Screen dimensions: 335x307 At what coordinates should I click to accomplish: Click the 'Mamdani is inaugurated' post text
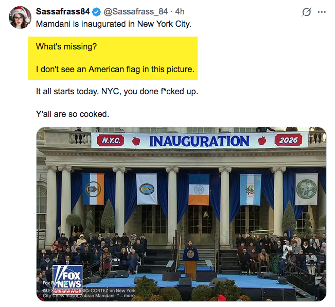click(114, 24)
